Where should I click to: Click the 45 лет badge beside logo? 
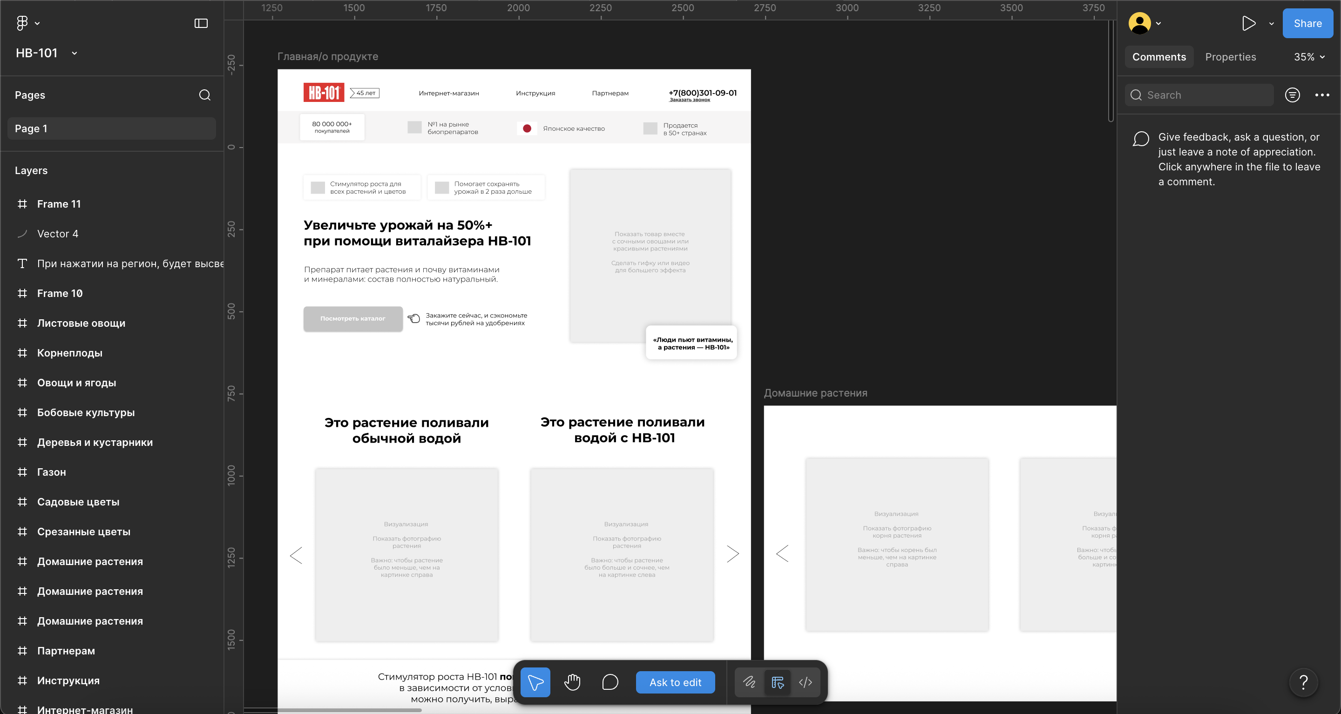click(x=365, y=93)
